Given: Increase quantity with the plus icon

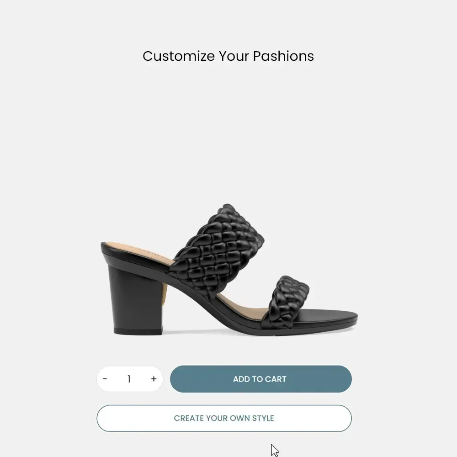Looking at the screenshot, I should pyautogui.click(x=154, y=379).
